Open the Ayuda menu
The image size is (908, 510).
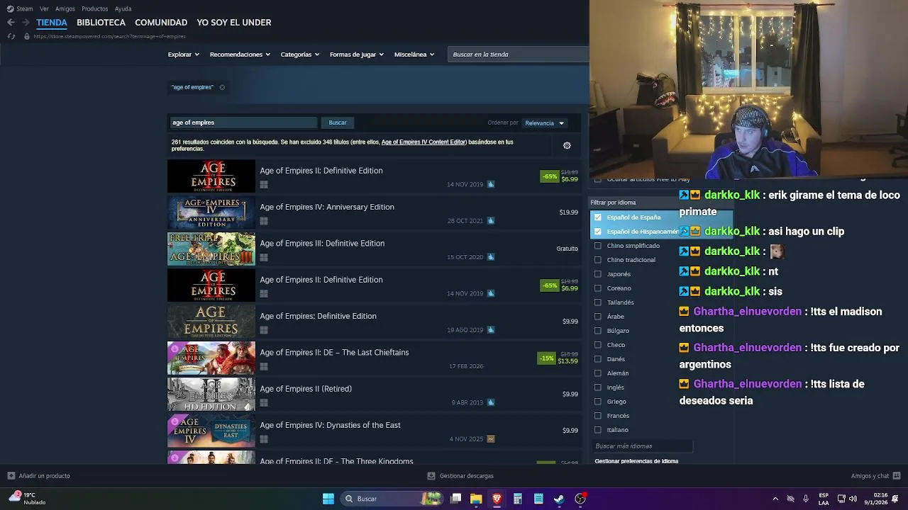[123, 8]
